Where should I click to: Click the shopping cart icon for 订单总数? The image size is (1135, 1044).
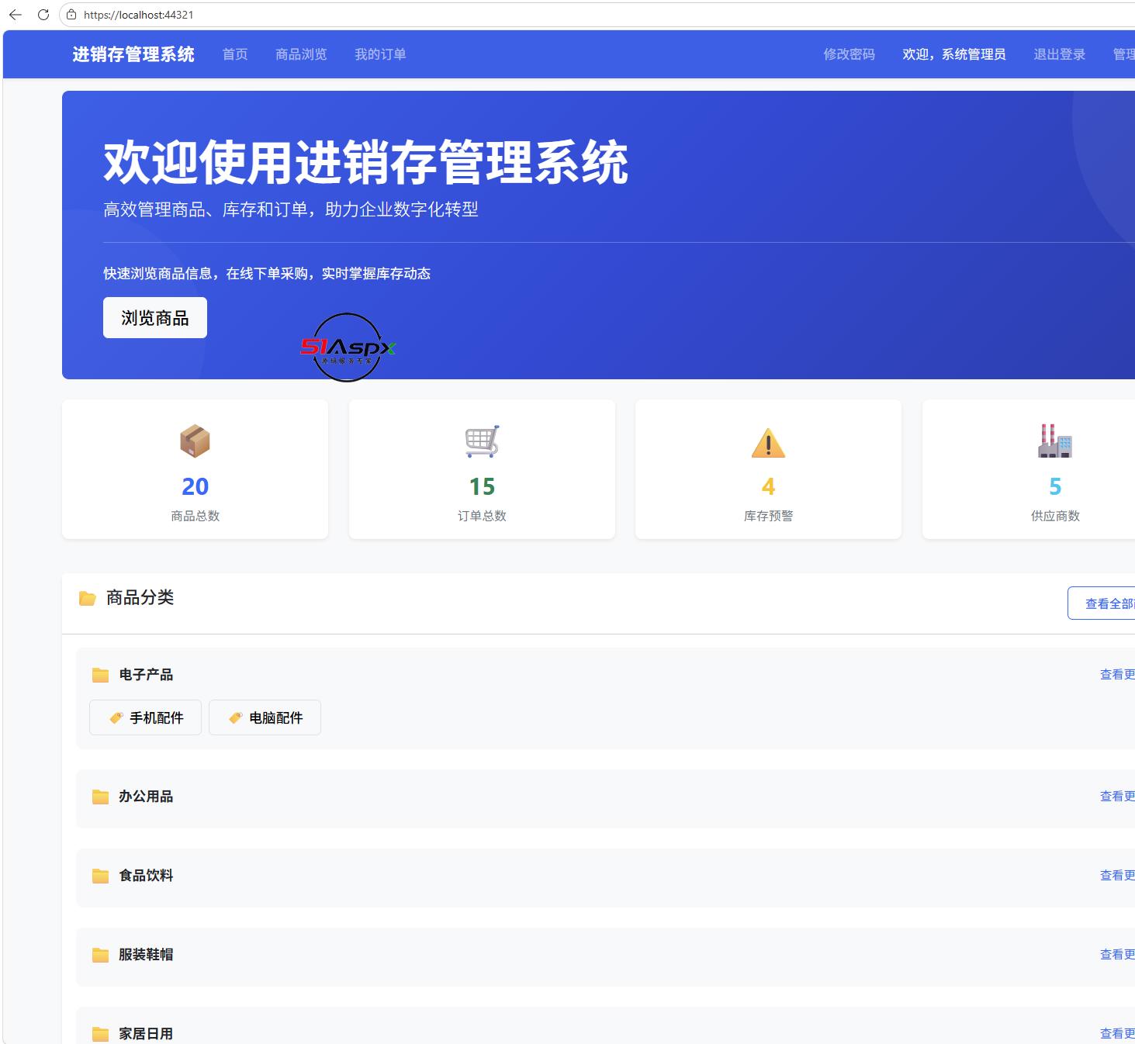482,441
